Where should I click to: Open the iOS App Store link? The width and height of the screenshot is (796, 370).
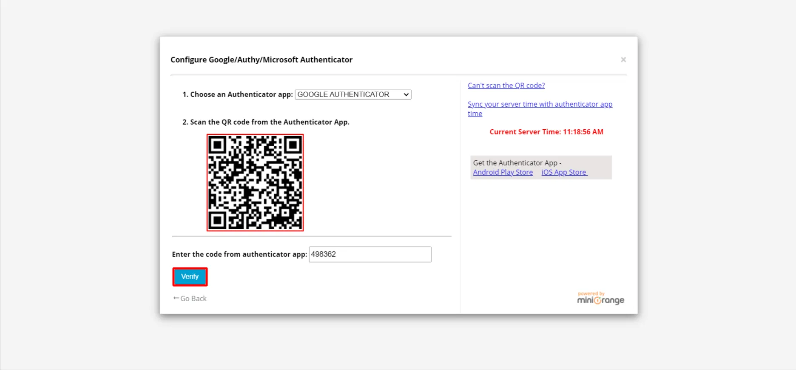[x=564, y=172]
